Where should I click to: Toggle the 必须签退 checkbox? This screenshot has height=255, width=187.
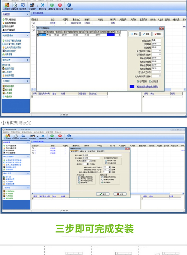click(x=151, y=81)
